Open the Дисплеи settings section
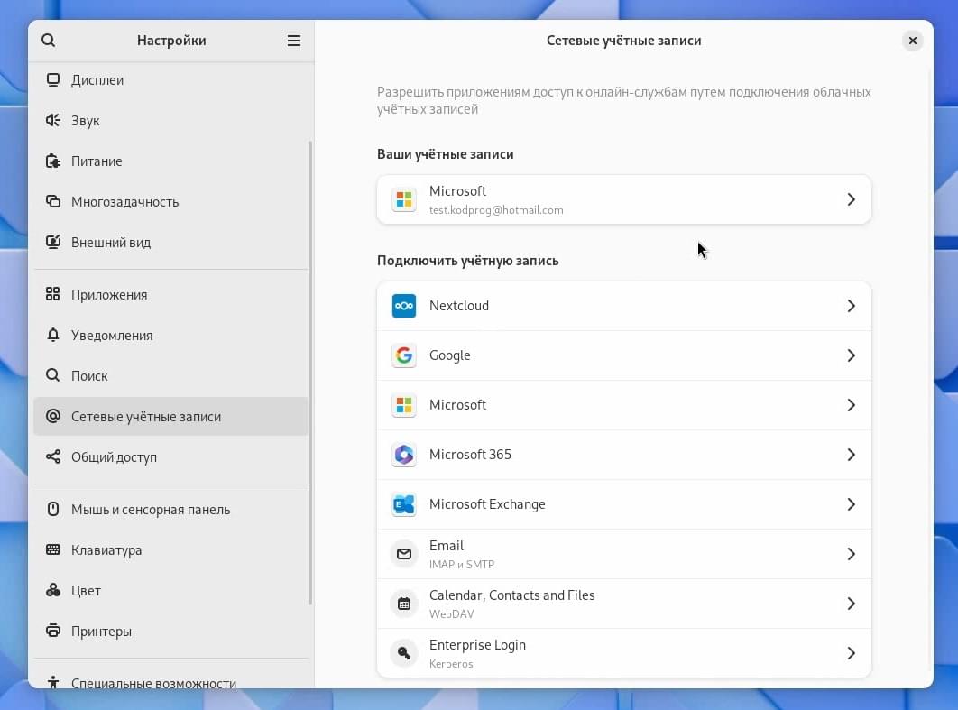Screen dimensions: 958x710 tap(171, 80)
